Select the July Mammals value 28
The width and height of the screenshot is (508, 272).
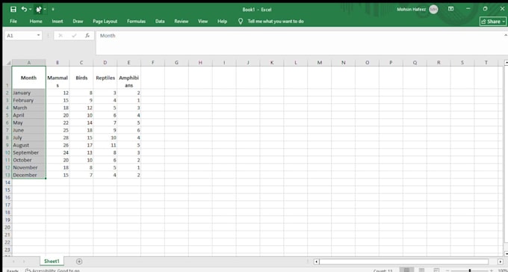58,137
